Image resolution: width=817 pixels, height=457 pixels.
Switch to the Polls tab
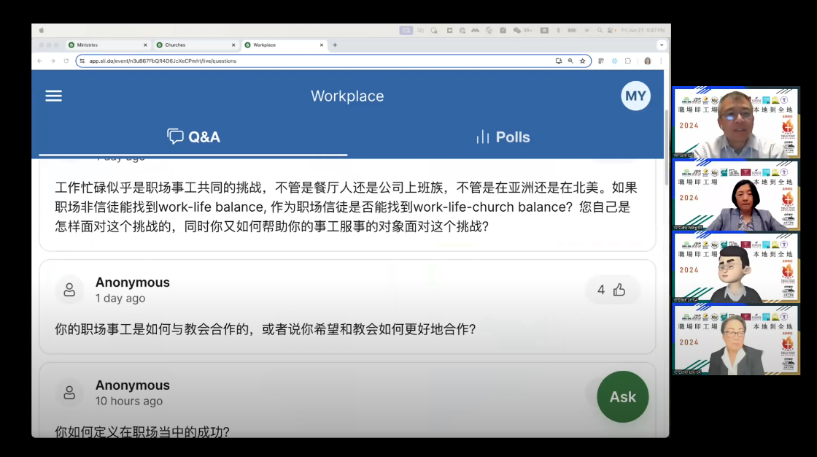pyautogui.click(x=503, y=137)
